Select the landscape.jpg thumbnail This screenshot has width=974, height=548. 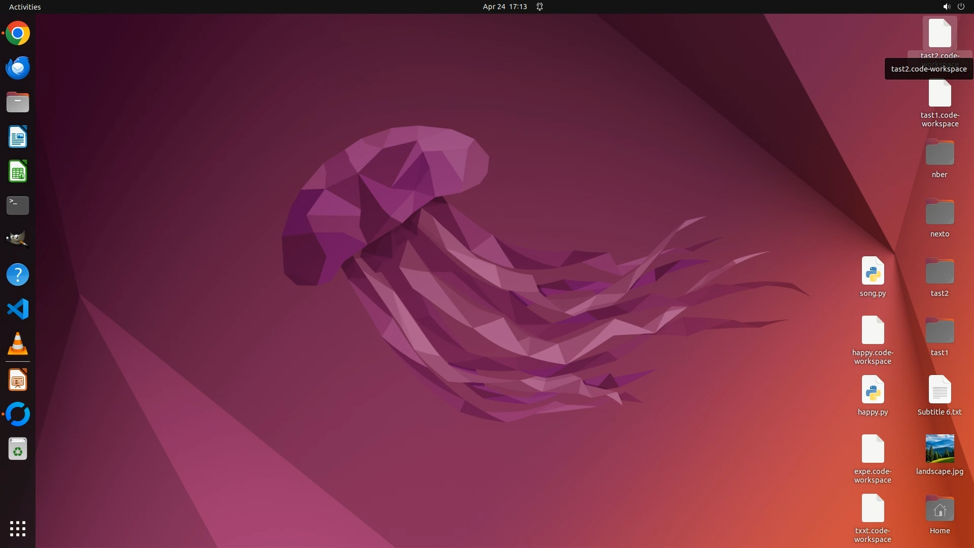coord(940,449)
